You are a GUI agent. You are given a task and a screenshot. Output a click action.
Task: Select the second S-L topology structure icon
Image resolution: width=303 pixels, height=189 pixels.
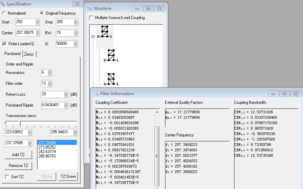tap(111, 55)
